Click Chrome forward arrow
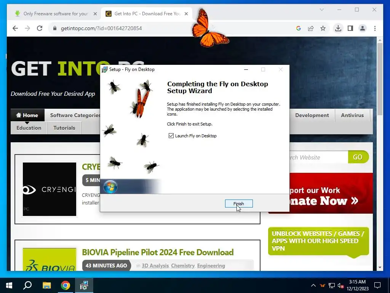390x293 pixels. [27, 28]
